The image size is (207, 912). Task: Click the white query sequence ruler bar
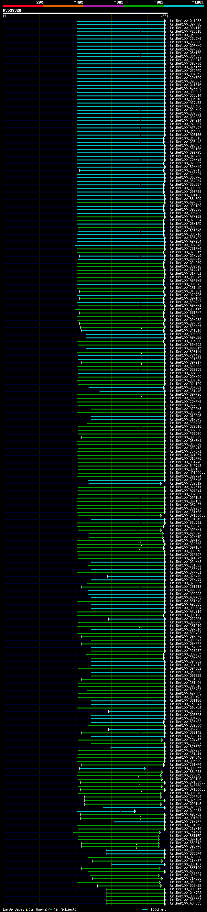click(x=85, y=14)
